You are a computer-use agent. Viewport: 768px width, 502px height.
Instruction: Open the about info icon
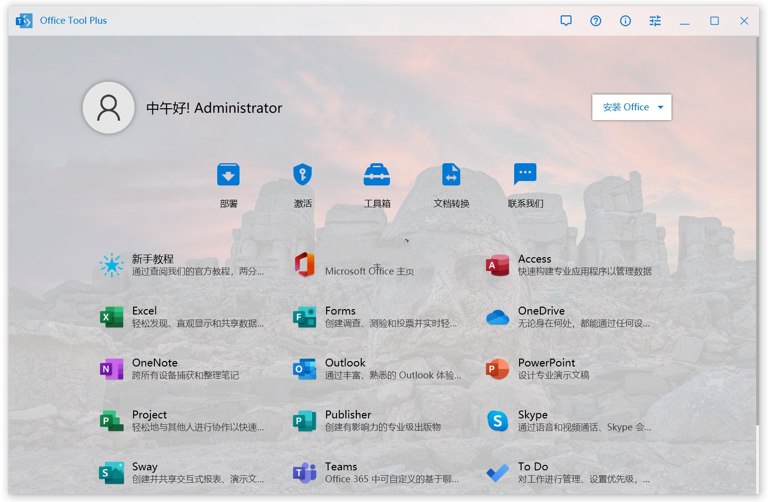[625, 21]
